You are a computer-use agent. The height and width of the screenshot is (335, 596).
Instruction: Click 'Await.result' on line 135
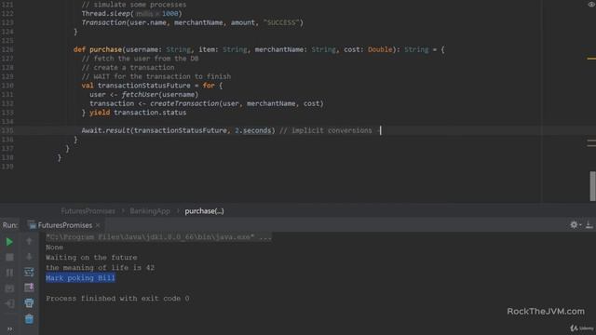coord(105,130)
